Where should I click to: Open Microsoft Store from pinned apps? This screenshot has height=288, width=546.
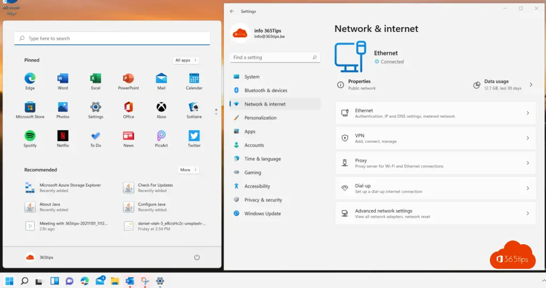pos(30,110)
